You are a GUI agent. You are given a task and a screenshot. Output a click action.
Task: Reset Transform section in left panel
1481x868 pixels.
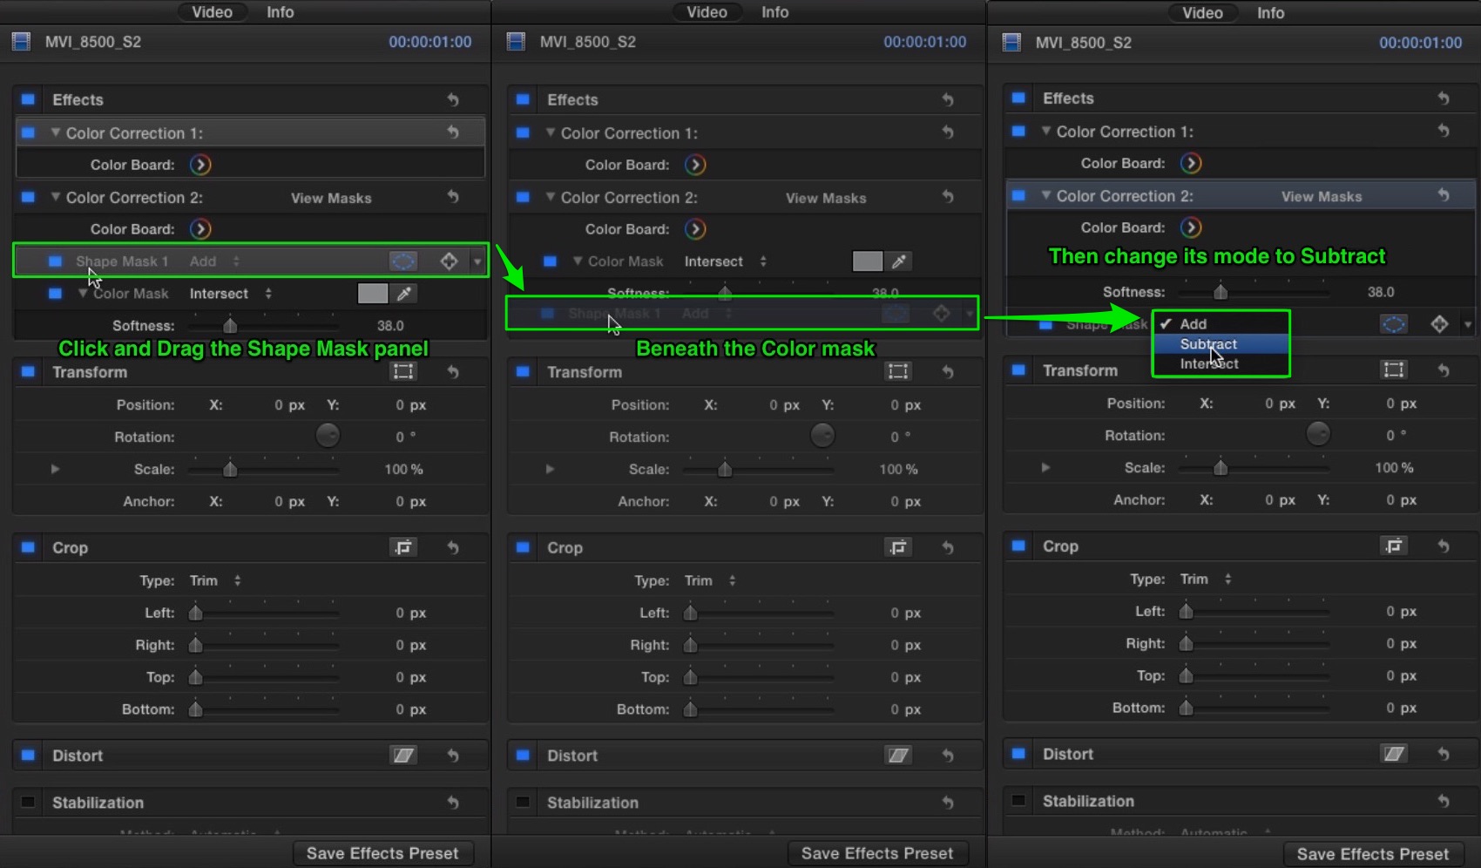coord(453,372)
